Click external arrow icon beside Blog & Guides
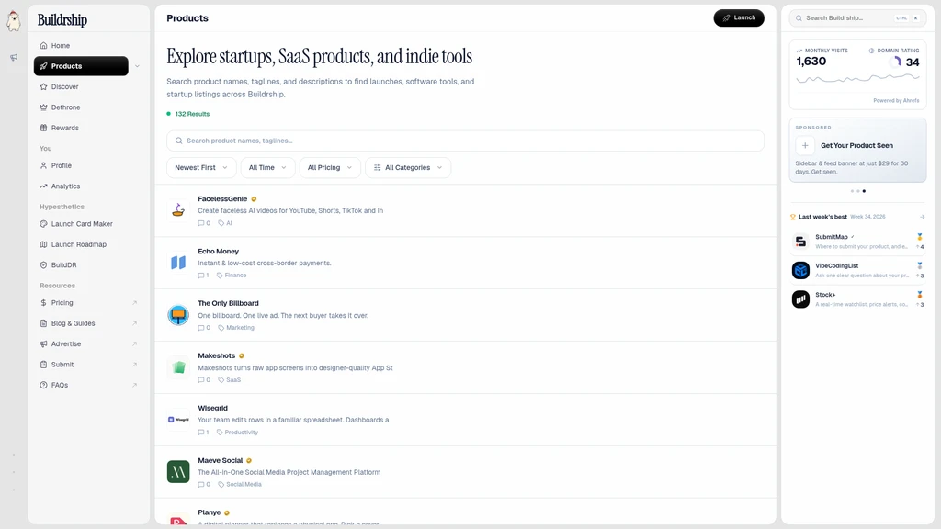The image size is (941, 529). point(134,323)
